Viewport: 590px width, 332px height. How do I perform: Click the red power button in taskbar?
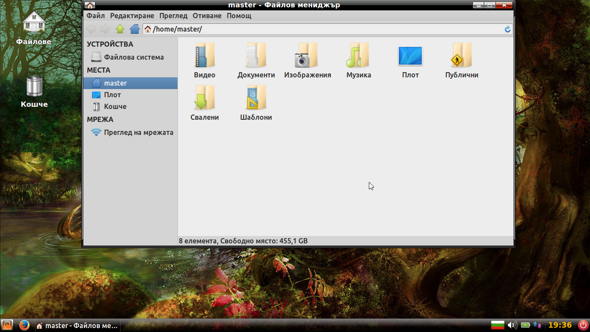point(584,325)
